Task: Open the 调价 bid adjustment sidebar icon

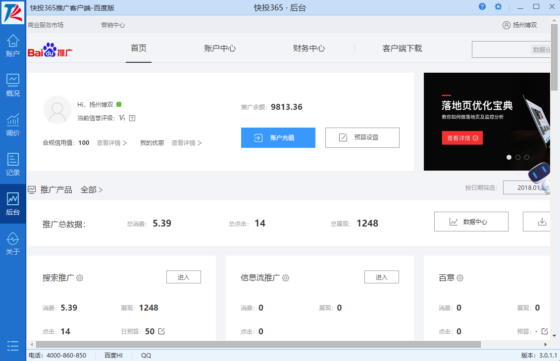Action: (13, 125)
